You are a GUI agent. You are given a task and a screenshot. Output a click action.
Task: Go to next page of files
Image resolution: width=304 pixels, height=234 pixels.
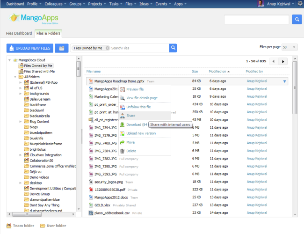tap(283, 61)
